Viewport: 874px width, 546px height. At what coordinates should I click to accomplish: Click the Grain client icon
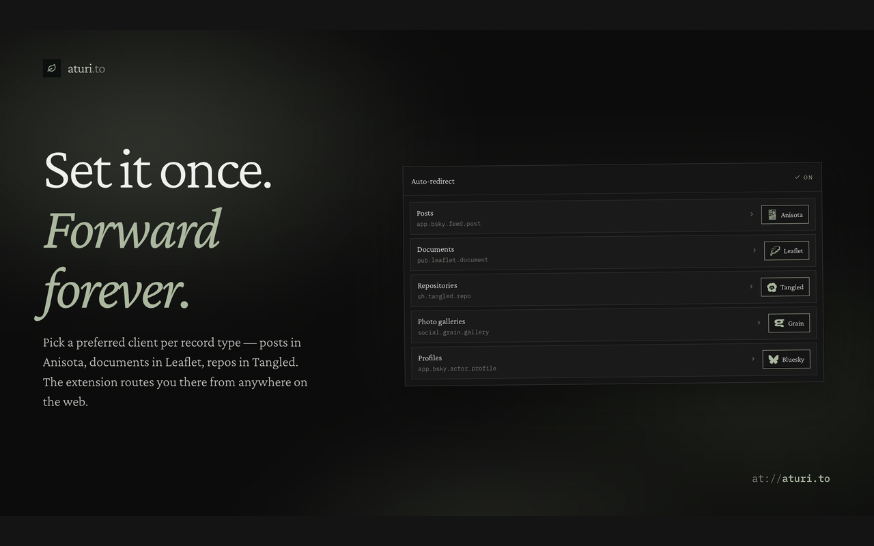click(x=779, y=323)
